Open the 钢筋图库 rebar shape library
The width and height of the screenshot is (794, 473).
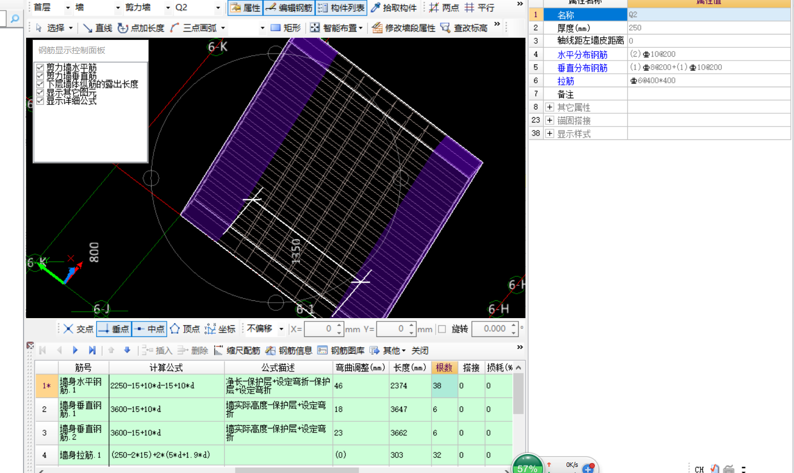point(341,350)
